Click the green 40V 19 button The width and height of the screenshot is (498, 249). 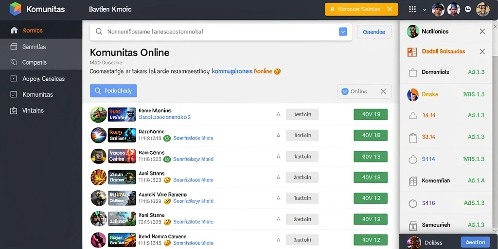pyautogui.click(x=371, y=114)
